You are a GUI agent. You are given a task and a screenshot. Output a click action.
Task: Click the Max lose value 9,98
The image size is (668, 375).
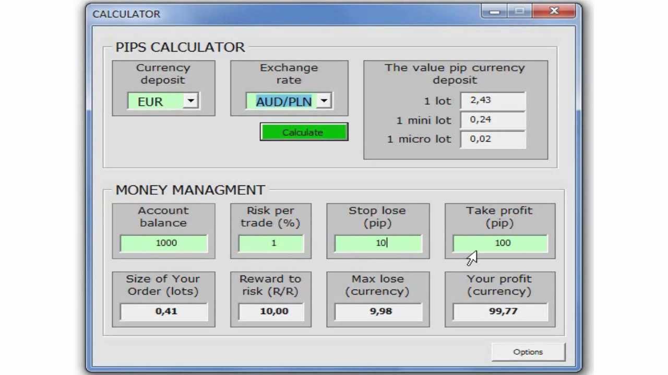378,311
